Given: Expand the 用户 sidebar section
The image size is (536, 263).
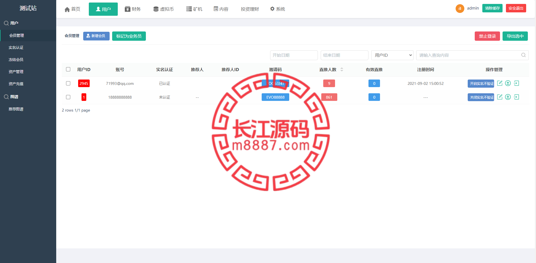Looking at the screenshot, I should [x=11, y=23].
